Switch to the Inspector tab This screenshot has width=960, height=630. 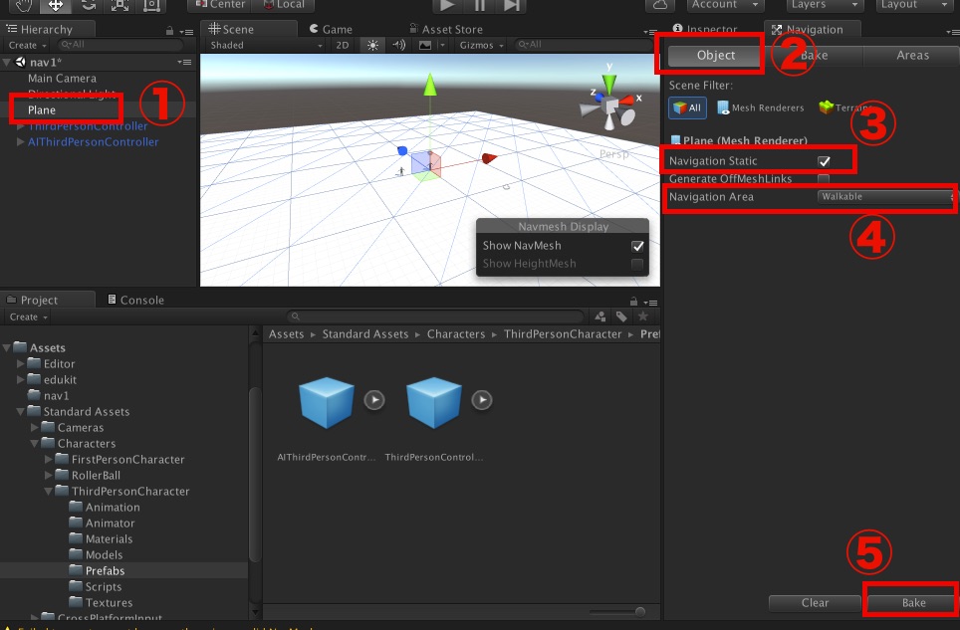pyautogui.click(x=705, y=29)
